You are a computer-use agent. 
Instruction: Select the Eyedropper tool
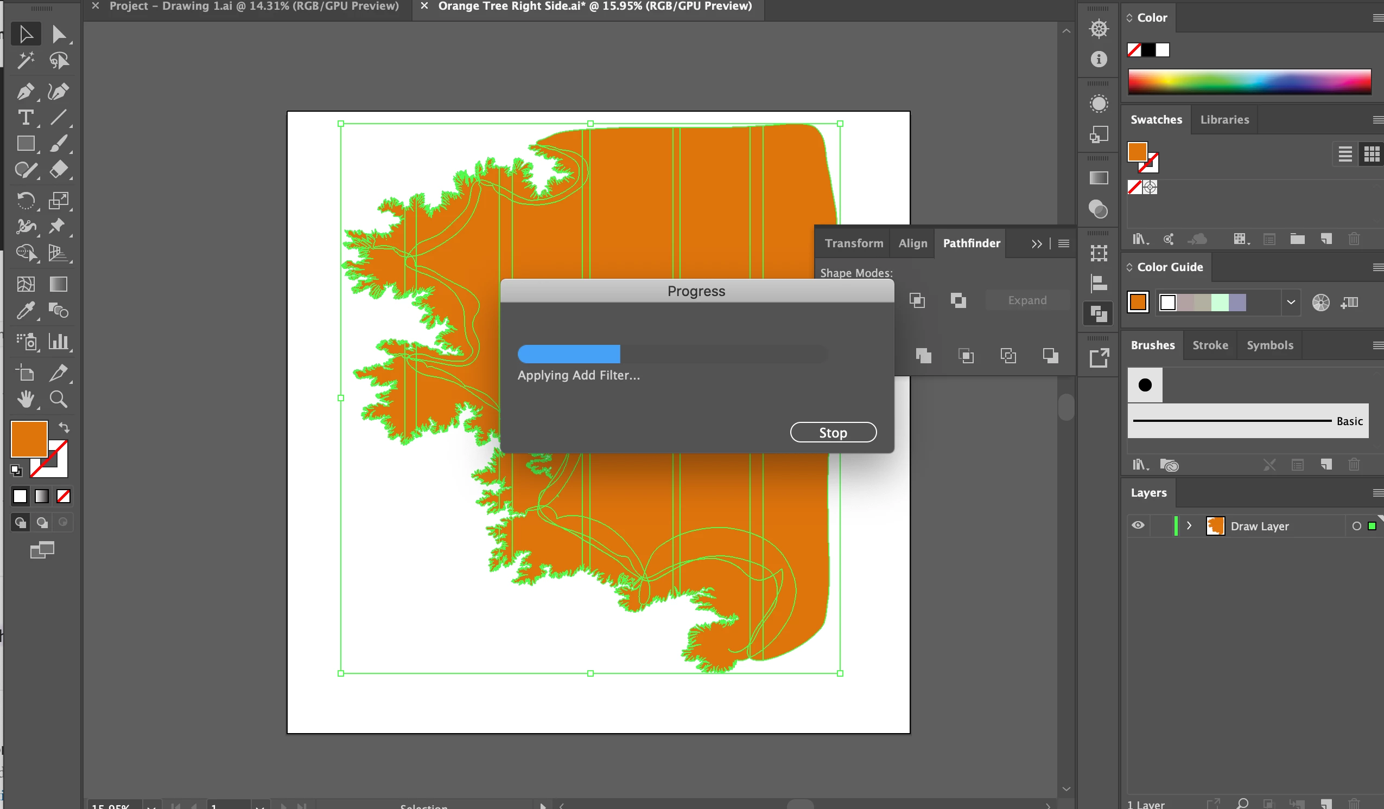tap(25, 311)
